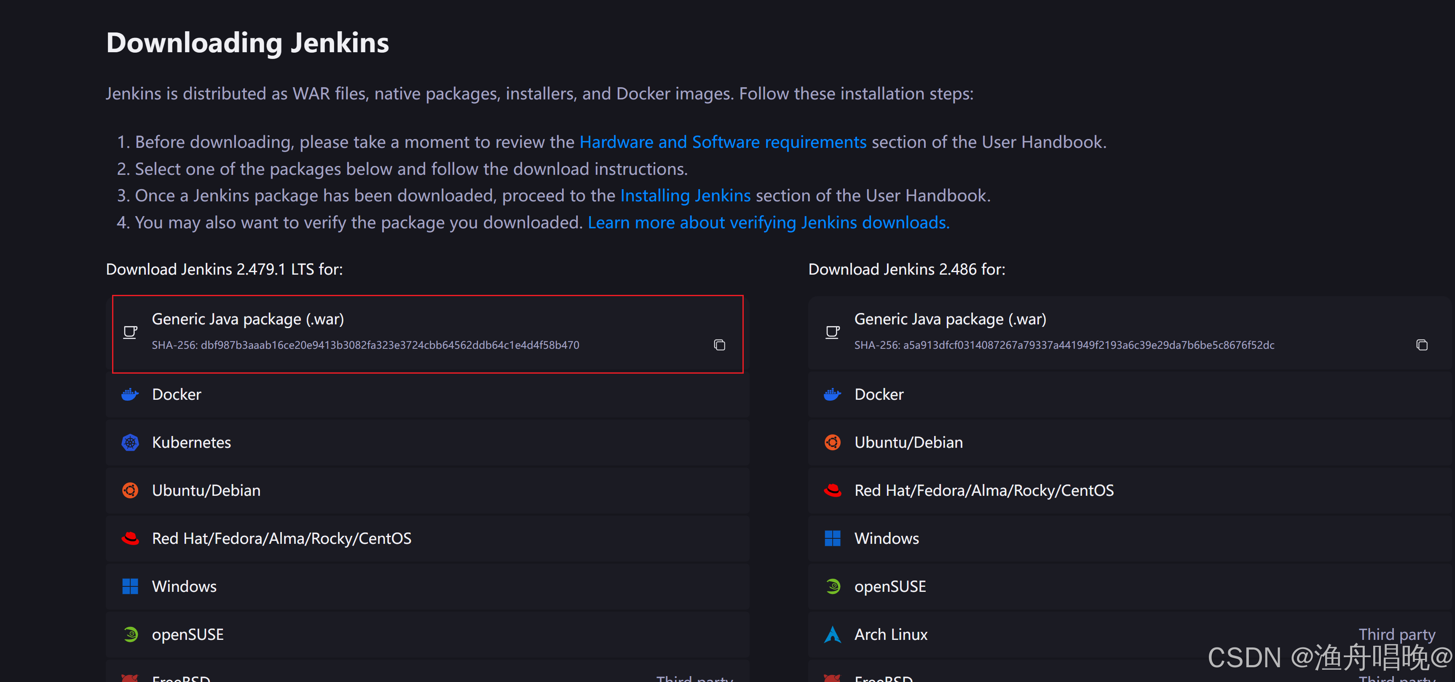Screen dimensions: 1455x682
Task: Click the Arch Linux logo icon
Action: 833,634
